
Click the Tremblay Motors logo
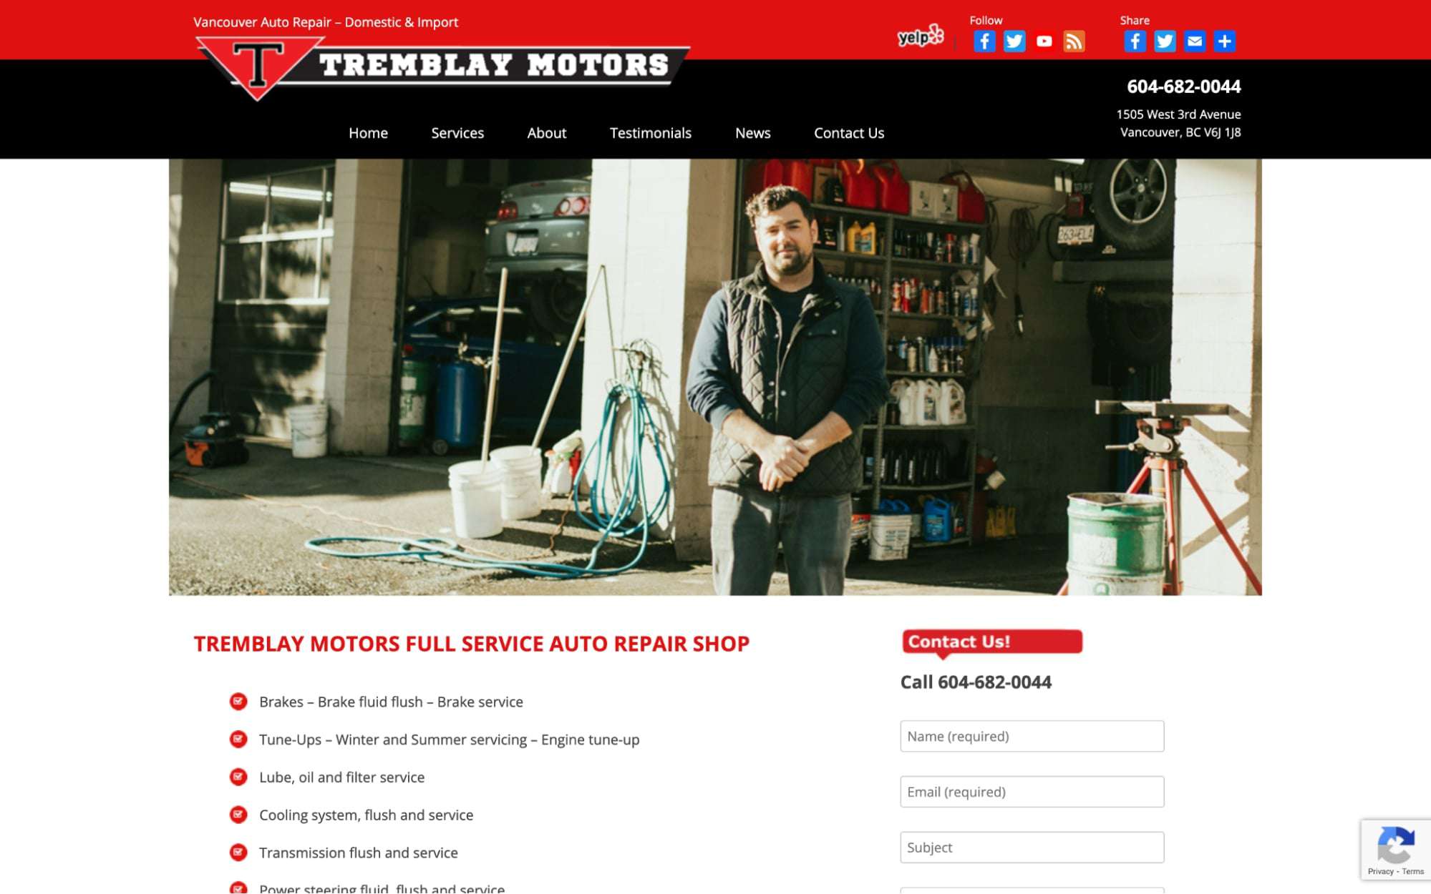pos(442,68)
